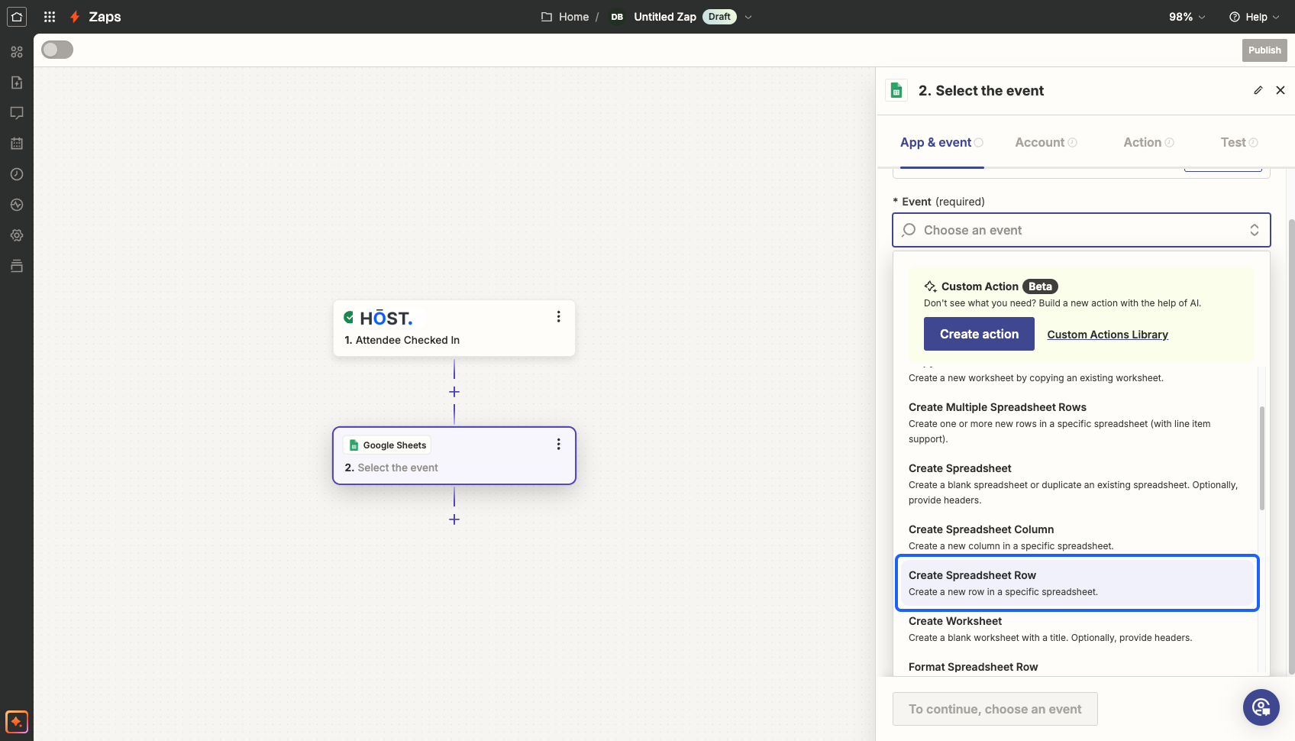The height and width of the screenshot is (741, 1295).
Task: Click the Help question mark icon
Action: (x=1235, y=17)
